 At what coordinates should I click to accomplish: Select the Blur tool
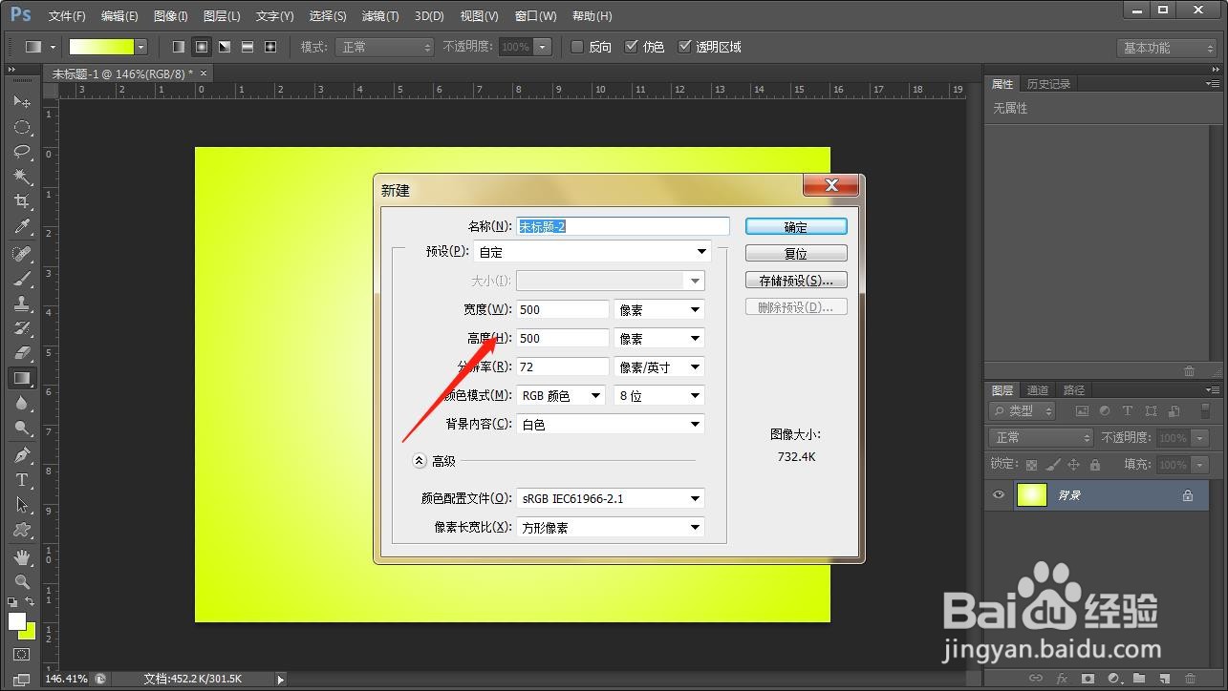[x=21, y=403]
